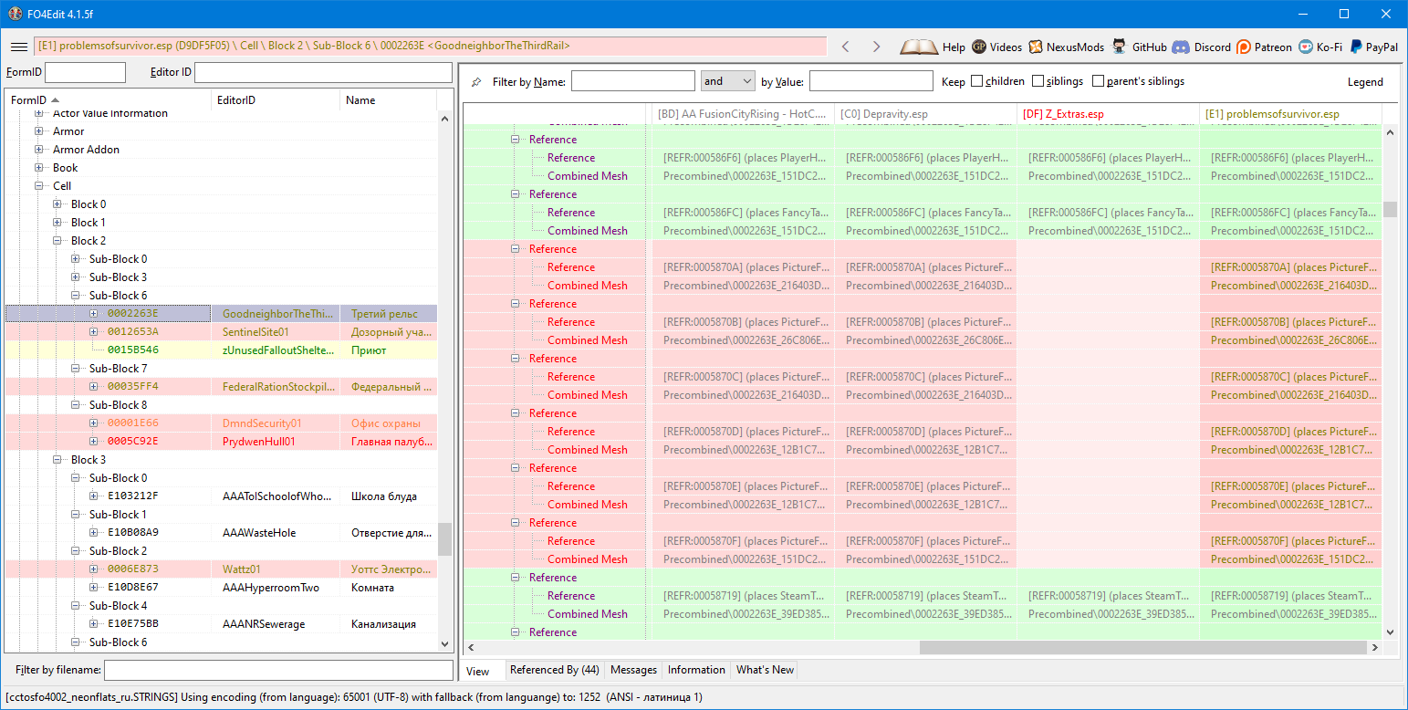
Task: Switch to the Referenced By (44) tab
Action: tap(554, 670)
